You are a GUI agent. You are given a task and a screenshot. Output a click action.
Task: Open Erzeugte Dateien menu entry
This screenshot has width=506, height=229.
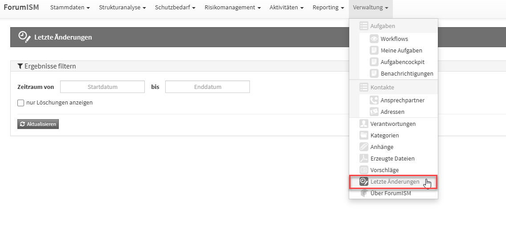pos(393,158)
